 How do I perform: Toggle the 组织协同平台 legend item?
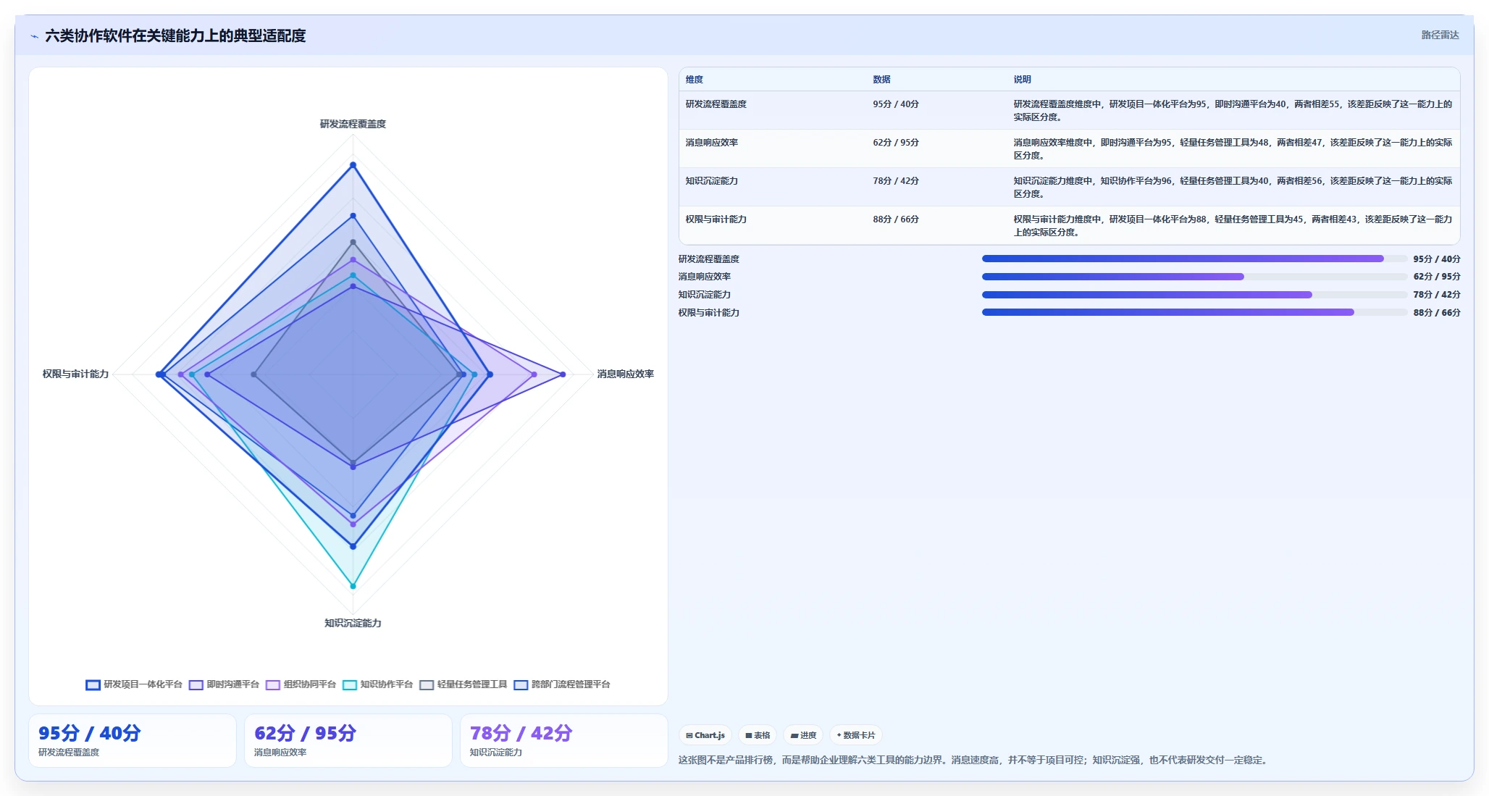pyautogui.click(x=301, y=684)
